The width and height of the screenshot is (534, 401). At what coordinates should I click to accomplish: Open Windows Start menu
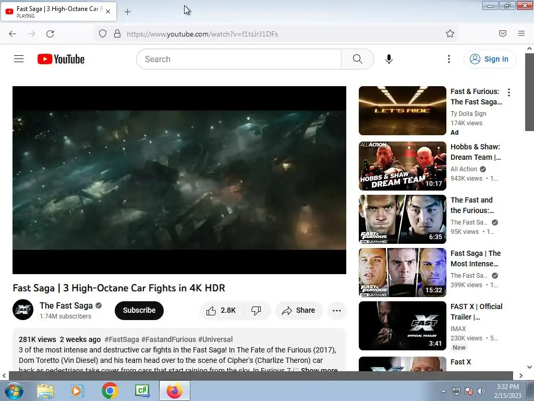pyautogui.click(x=14, y=391)
